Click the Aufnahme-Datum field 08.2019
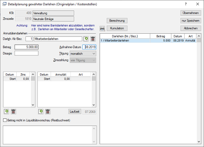This screenshot has width=204, height=147. coord(89,47)
